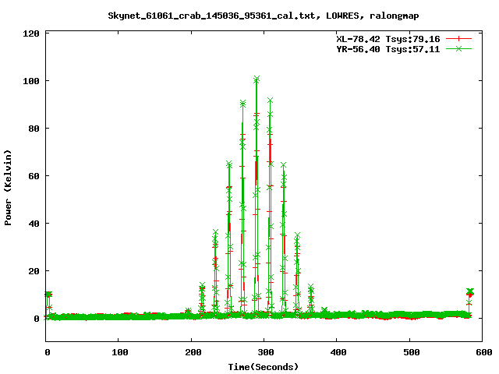Select the YR-56.40 Tsys:57.11 legend label
Screen dimensions: 499x374
386,48
